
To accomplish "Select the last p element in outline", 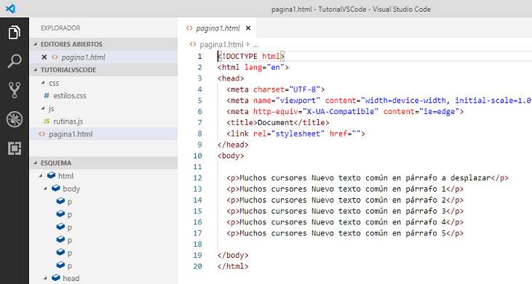I will tap(70, 266).
